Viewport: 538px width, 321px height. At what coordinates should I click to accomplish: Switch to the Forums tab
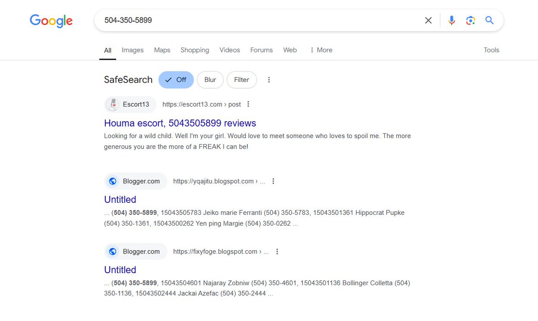(x=261, y=50)
